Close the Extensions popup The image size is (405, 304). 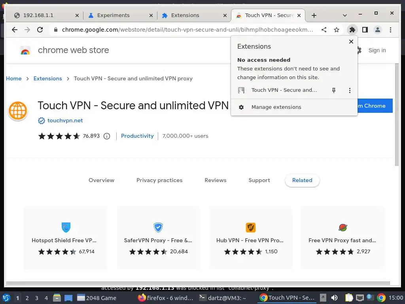coord(351,42)
